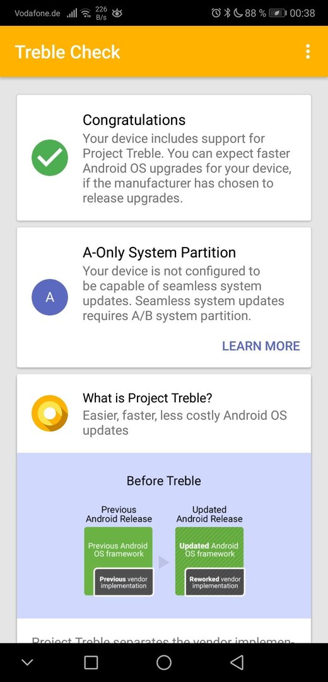Screen dimensions: 328x682
Task: Tap the Treble Check title
Action: click(67, 52)
